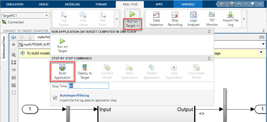Add an annotation with the text icon
267x122 pixels.
[14, 78]
